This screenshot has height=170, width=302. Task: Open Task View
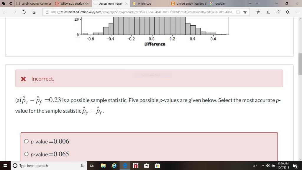92,166
